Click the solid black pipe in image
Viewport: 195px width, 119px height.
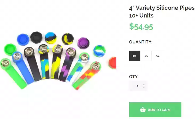[33, 64]
